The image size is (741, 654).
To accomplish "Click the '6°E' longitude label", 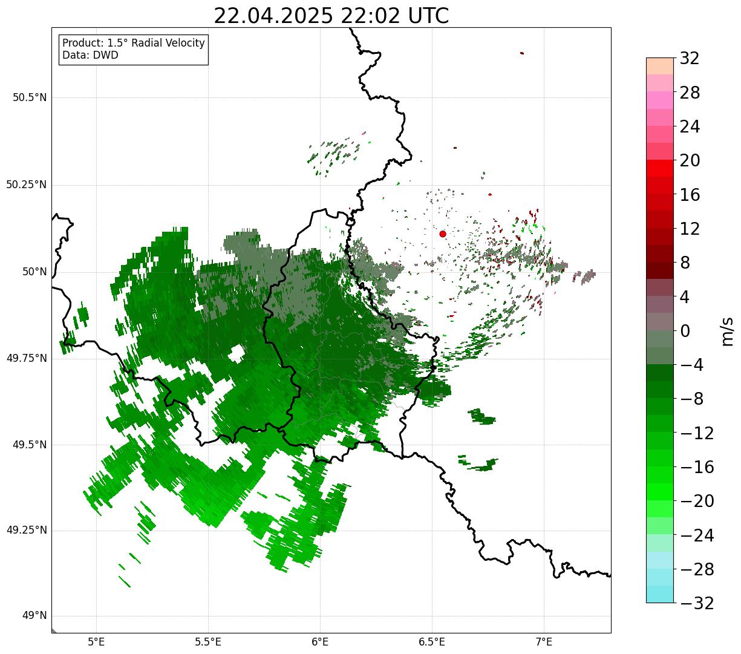I will tap(320, 641).
